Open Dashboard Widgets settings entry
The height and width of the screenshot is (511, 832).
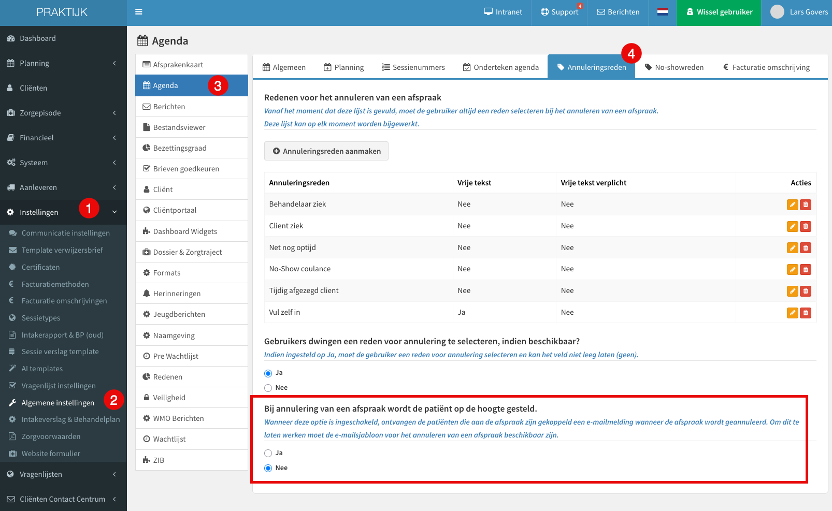(x=192, y=231)
